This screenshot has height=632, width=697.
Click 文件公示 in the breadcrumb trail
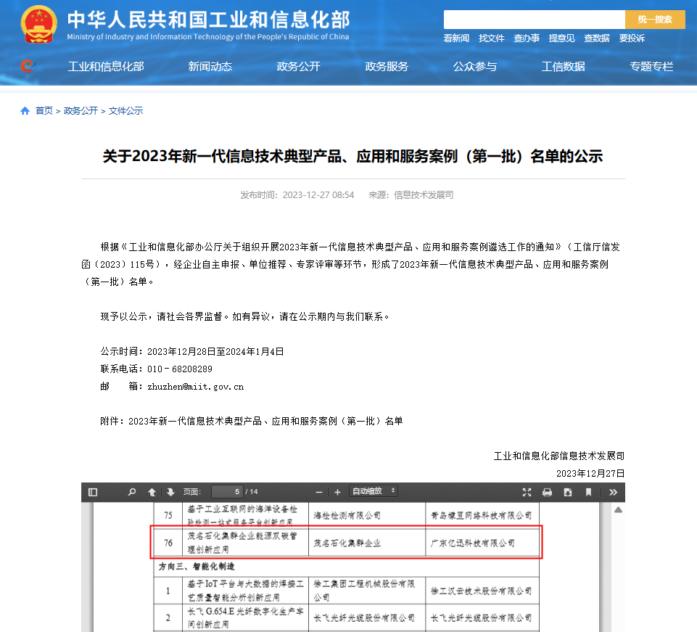tap(125, 111)
